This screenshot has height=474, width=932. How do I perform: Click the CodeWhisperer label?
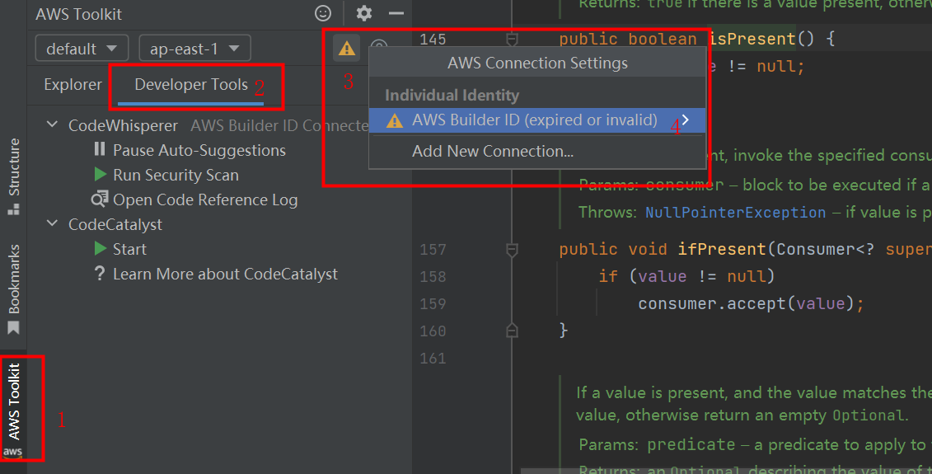point(123,125)
